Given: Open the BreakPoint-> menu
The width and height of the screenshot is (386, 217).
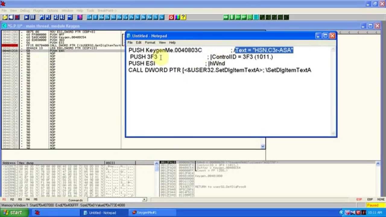Looking at the screenshot, I should tap(107, 11).
